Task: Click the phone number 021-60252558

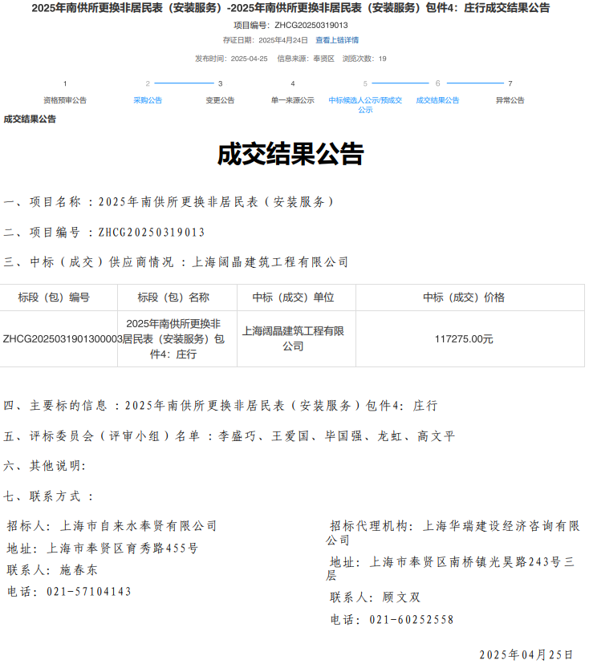Action: [x=411, y=620]
